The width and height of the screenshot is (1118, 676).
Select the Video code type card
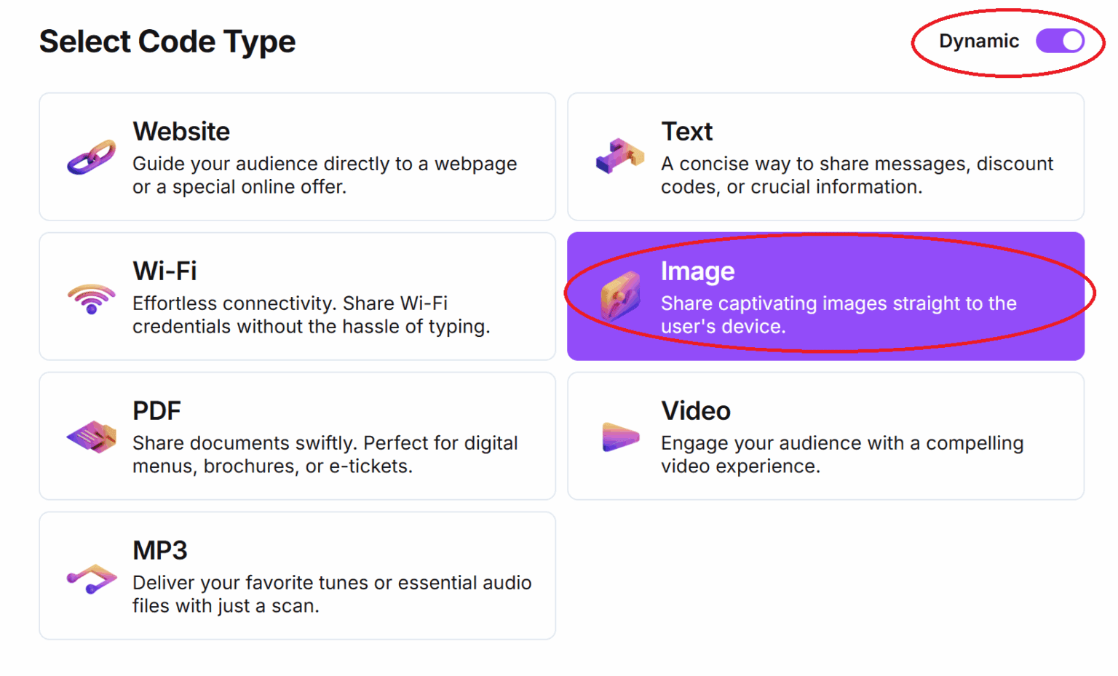click(825, 435)
